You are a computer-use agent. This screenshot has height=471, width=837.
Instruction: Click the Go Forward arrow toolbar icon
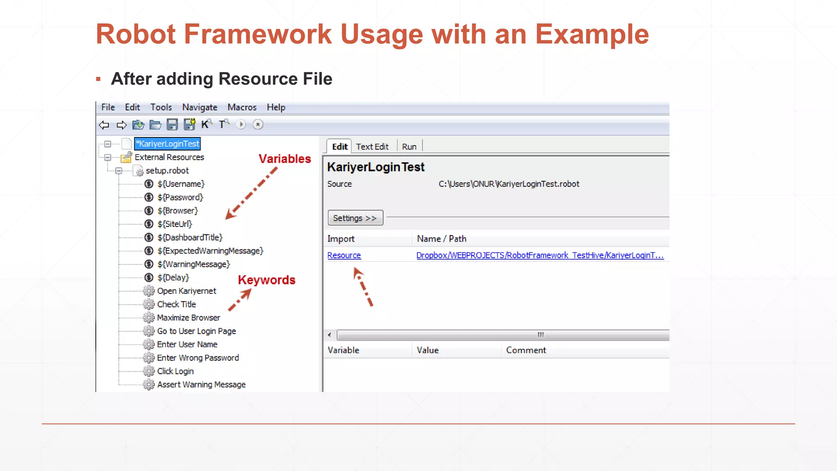click(121, 125)
